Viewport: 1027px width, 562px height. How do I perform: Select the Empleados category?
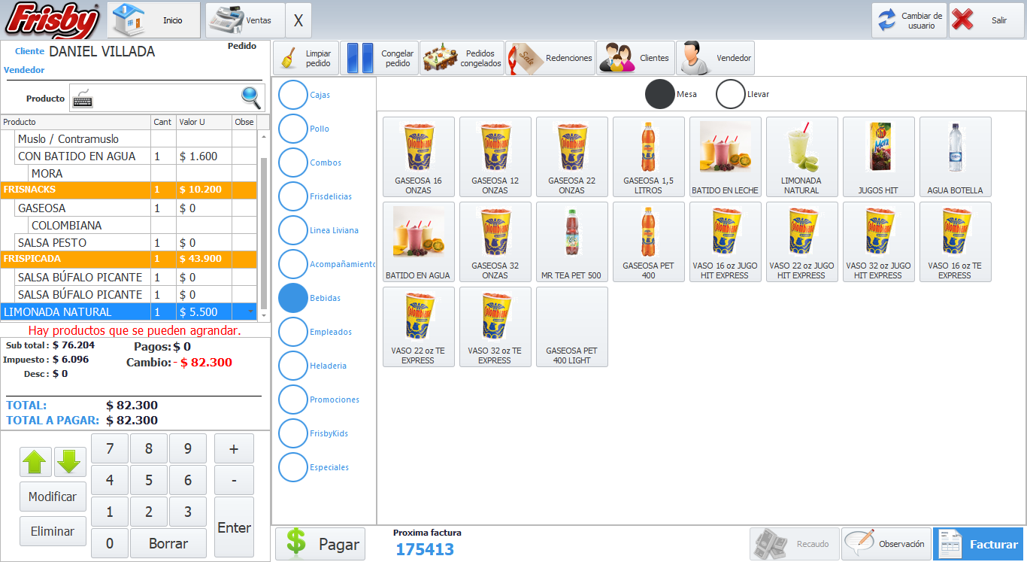[293, 332]
